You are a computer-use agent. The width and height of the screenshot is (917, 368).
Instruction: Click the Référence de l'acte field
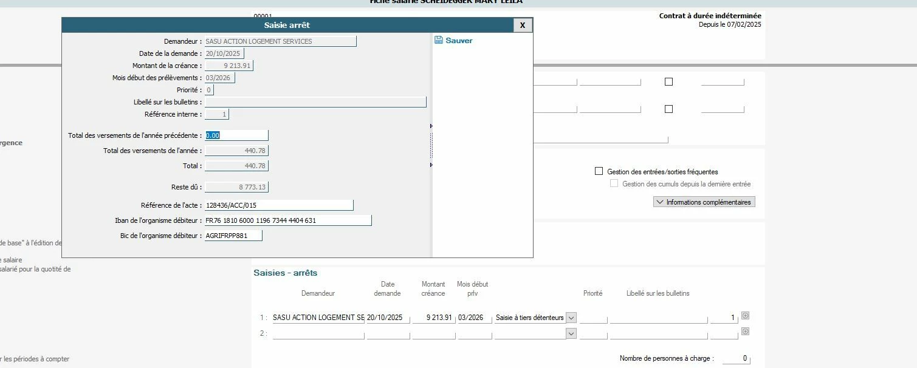point(279,205)
